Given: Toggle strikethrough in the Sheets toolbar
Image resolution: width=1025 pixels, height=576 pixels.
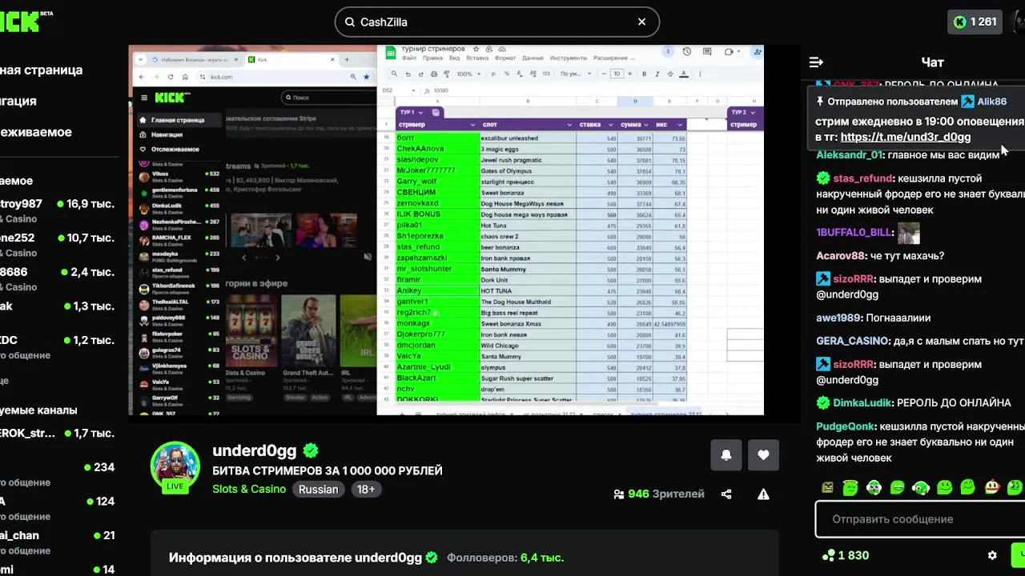Looking at the screenshot, I should coord(670,74).
